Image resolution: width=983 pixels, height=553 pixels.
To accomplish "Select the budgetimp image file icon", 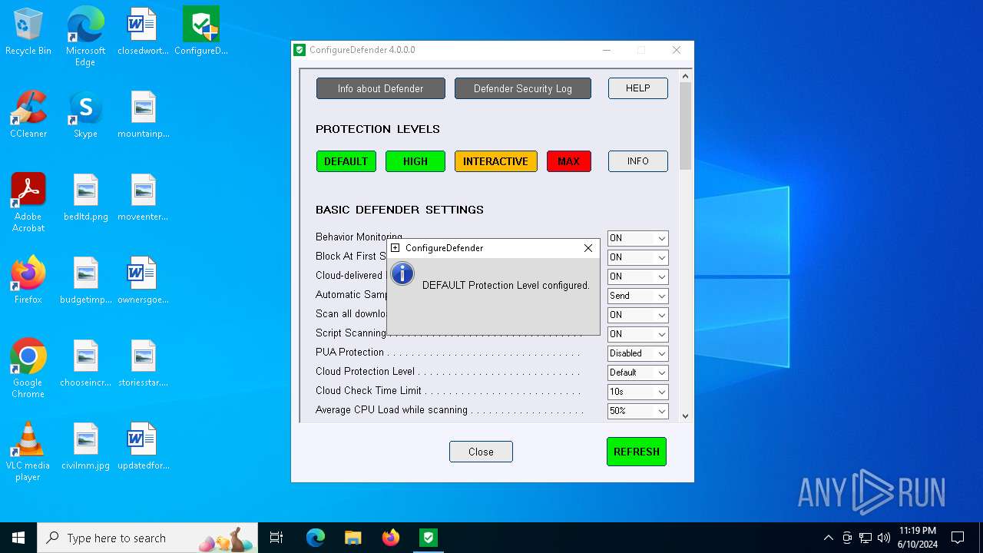I will tap(85, 280).
